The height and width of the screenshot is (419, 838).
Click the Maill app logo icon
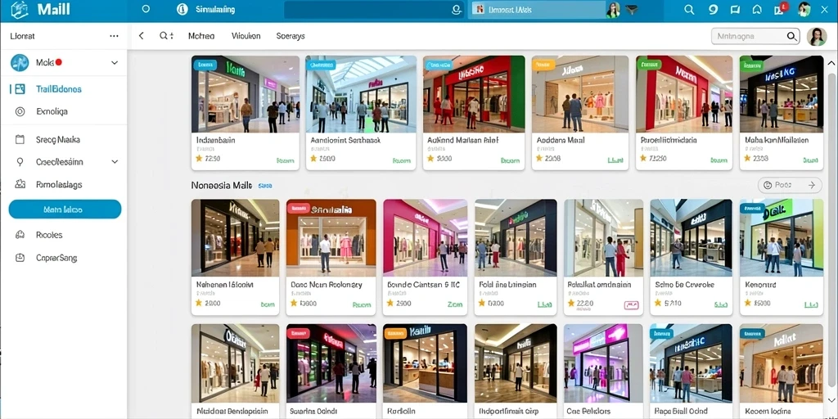pyautogui.click(x=20, y=10)
